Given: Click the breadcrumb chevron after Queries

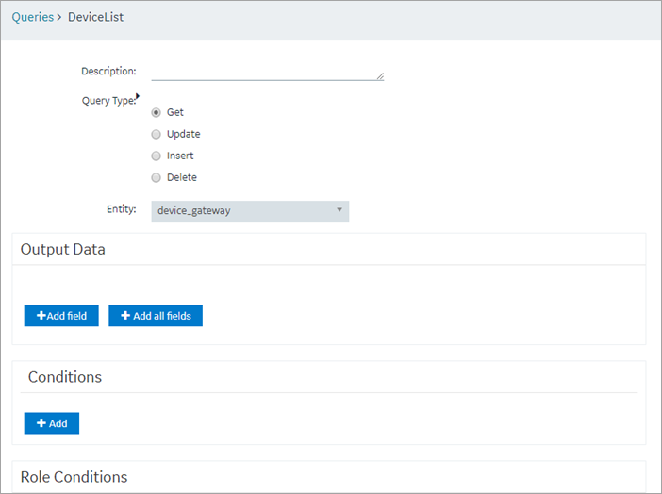Looking at the screenshot, I should coord(59,17).
